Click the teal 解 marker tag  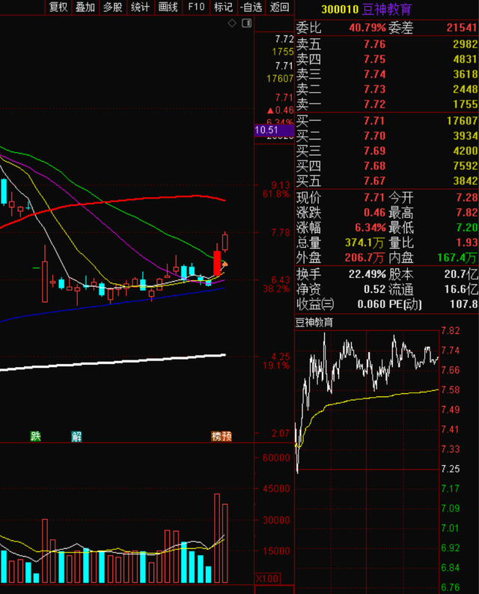[76, 437]
